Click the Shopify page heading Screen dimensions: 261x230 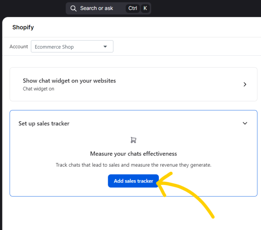tap(23, 27)
